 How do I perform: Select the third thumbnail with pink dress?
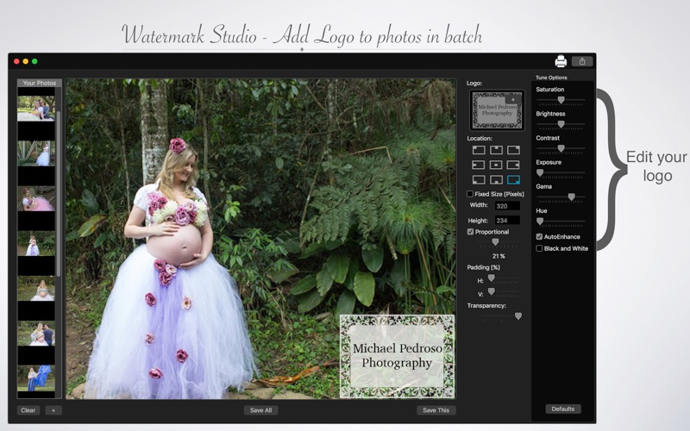point(36,199)
